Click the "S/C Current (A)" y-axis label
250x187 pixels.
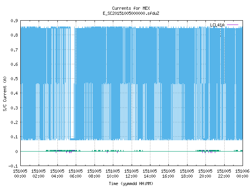point(5,93)
